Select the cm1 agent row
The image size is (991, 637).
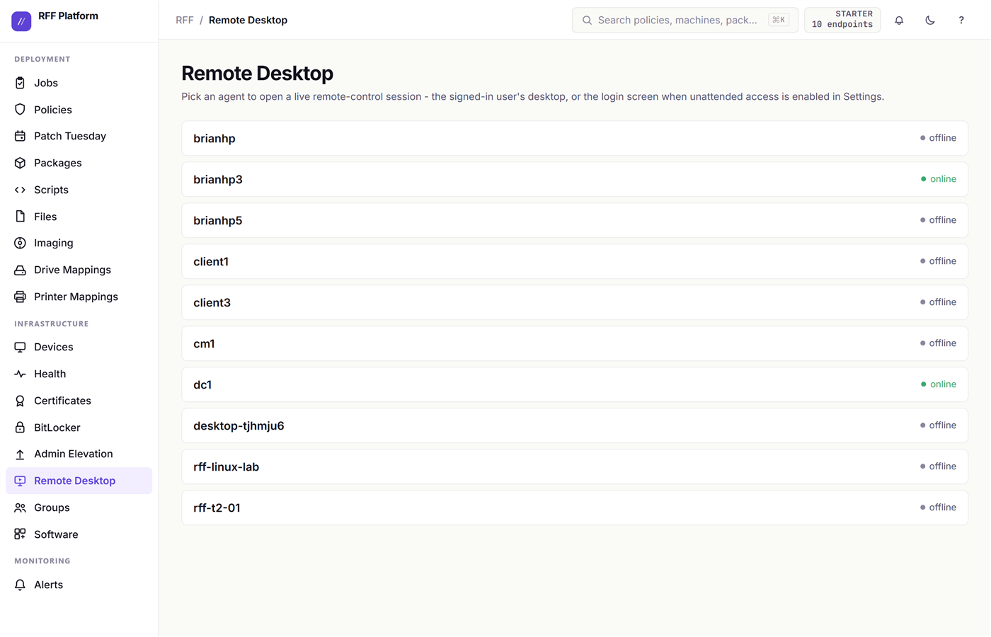575,343
